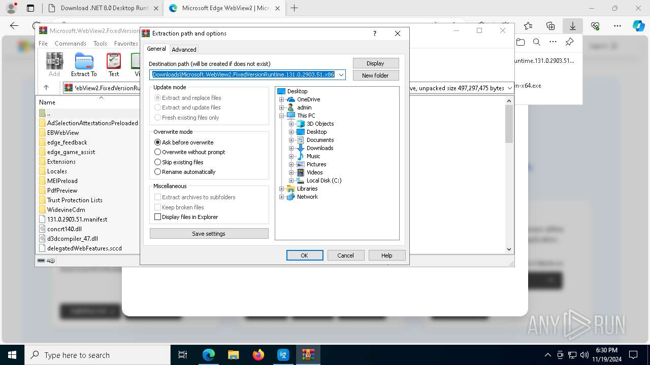Viewport: 650px width, 365px height.
Task: Click the taskbar search box
Action: pos(97,355)
